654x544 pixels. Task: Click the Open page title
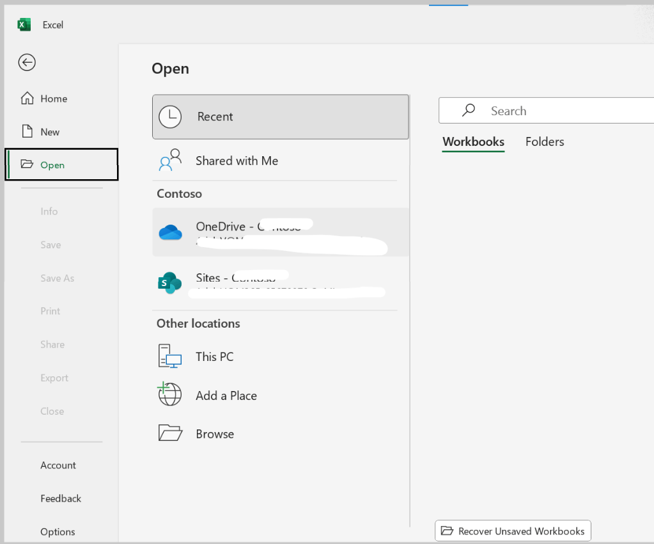(170, 68)
